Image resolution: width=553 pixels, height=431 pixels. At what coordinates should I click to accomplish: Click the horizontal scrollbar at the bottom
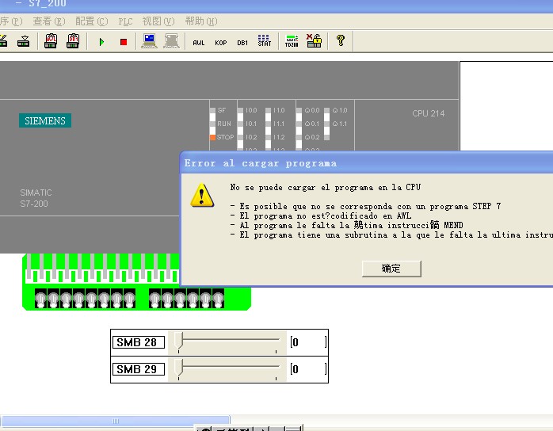coord(115,421)
